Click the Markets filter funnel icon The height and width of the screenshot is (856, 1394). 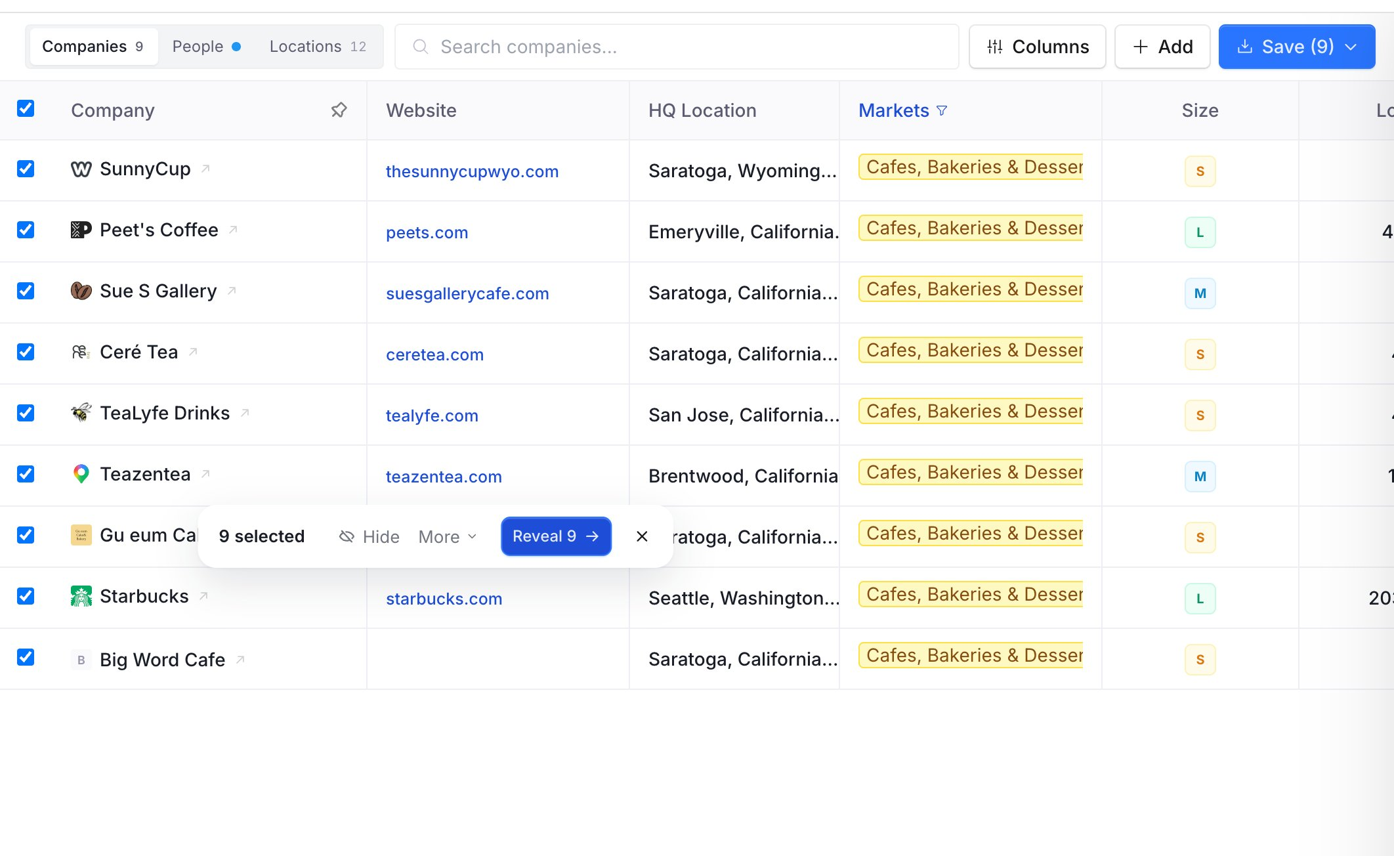(x=942, y=110)
